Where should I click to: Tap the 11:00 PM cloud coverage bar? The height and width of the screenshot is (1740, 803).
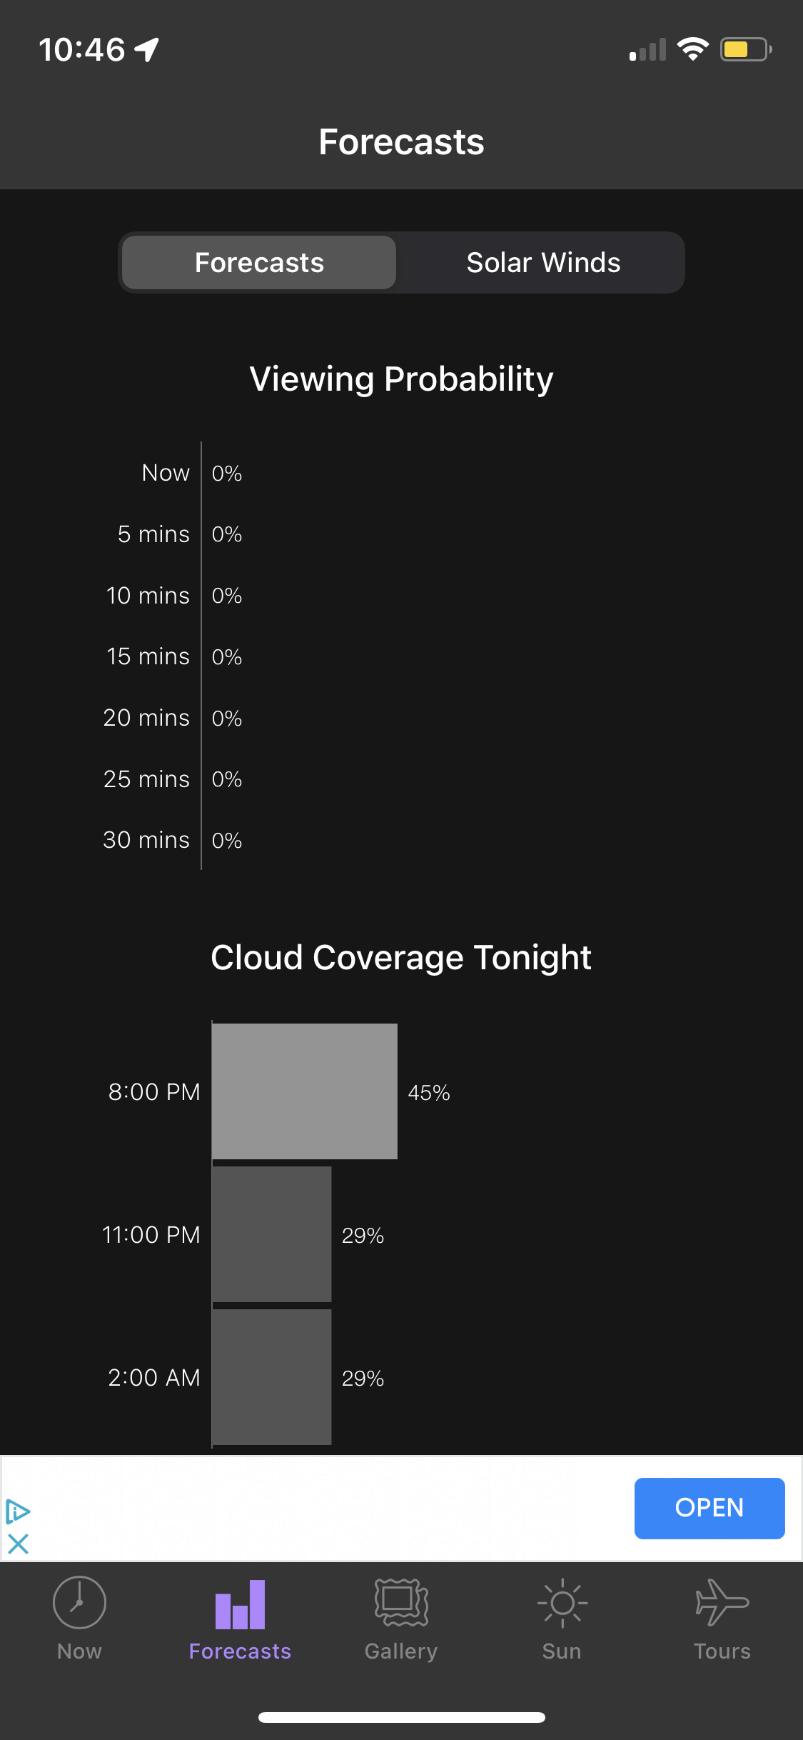(272, 1234)
